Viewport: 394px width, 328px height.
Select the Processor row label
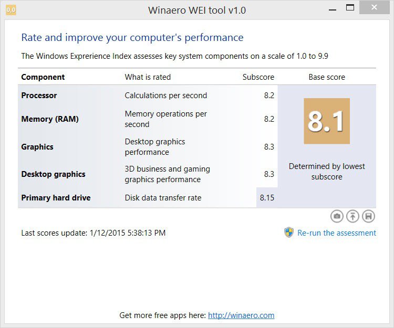pyautogui.click(x=39, y=96)
